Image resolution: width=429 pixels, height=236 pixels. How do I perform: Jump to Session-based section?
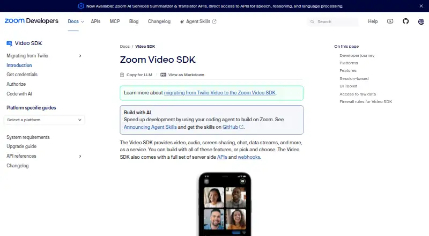(x=354, y=78)
